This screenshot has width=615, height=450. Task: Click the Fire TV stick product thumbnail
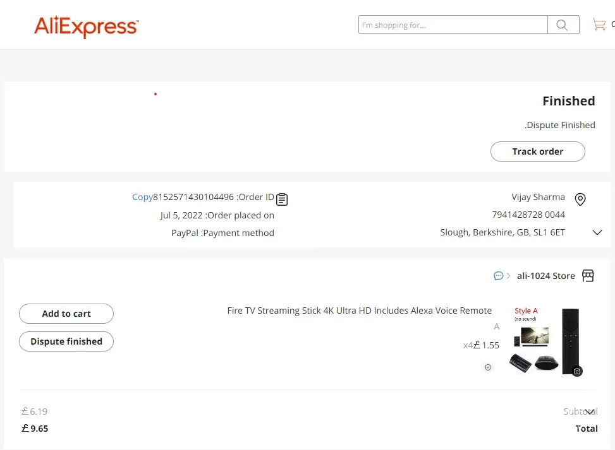point(544,341)
